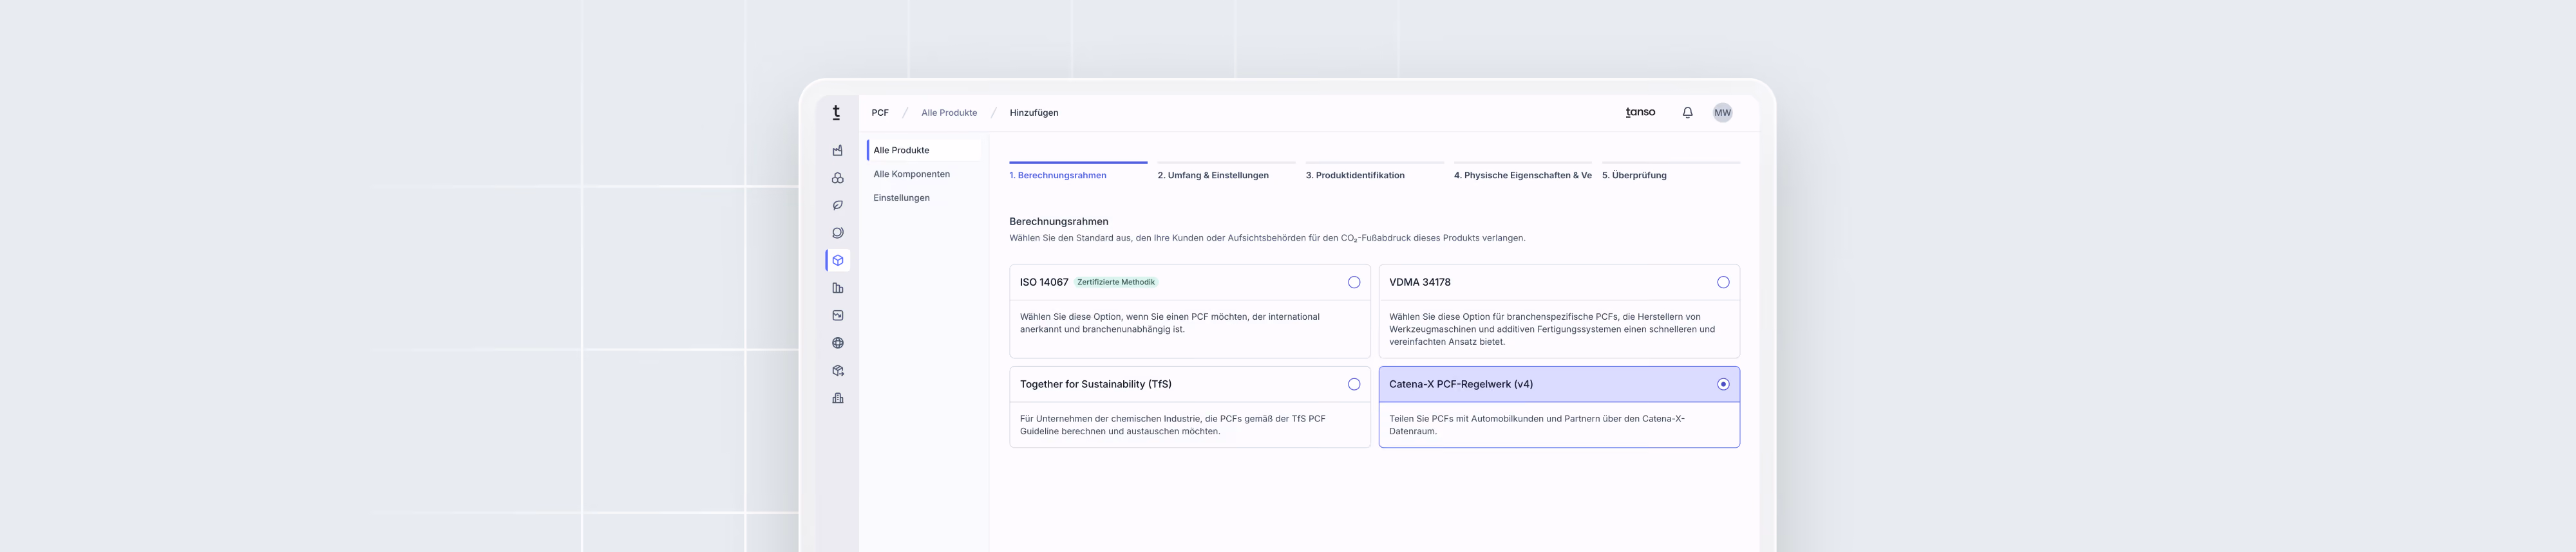Image resolution: width=2576 pixels, height=552 pixels.
Task: Click the Zertifizierte Methodik badge
Action: [x=1116, y=282]
